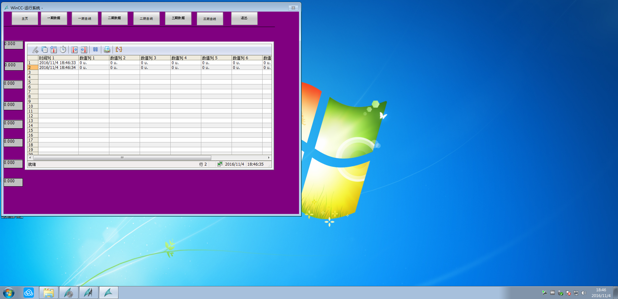This screenshot has width=618, height=299.
Task: Click the connection status icon in status bar
Action: click(220, 164)
